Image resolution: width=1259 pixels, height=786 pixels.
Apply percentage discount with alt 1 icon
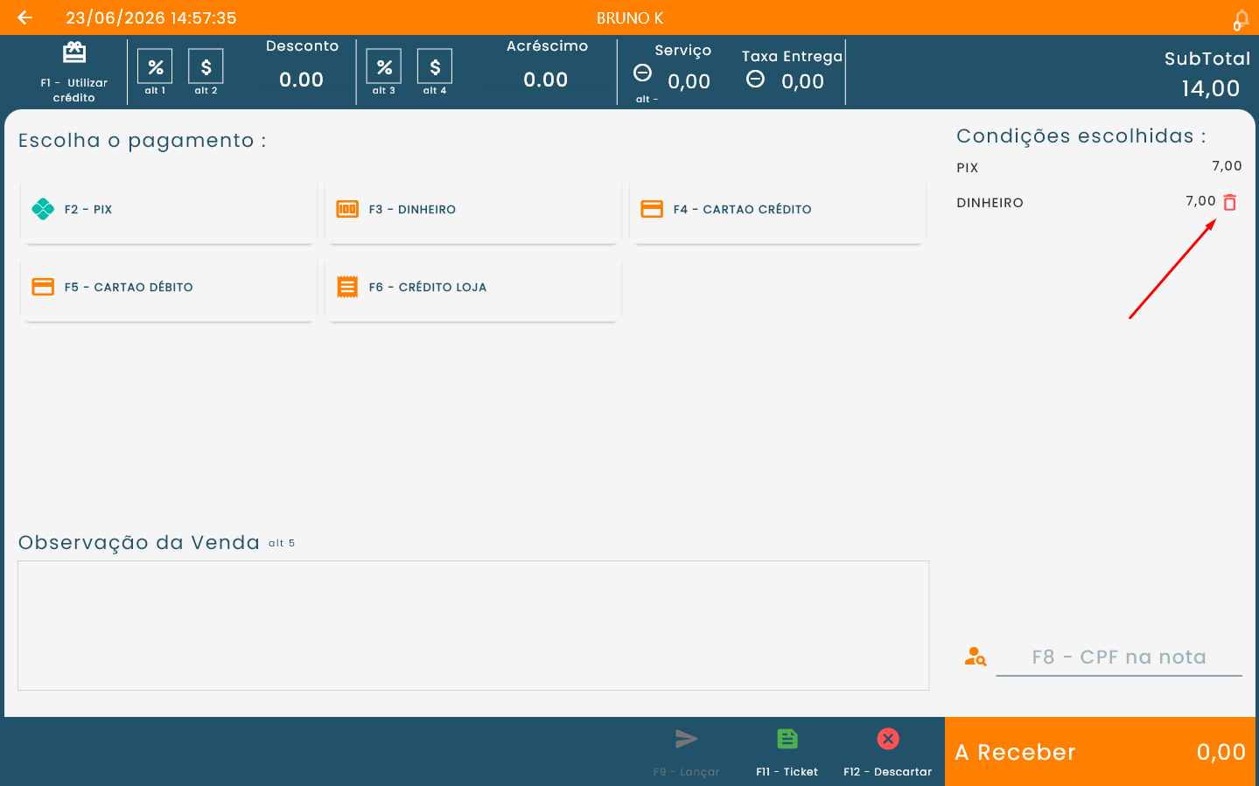coord(155,66)
